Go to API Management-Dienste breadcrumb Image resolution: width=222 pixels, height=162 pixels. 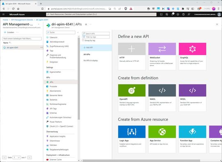click(22, 20)
